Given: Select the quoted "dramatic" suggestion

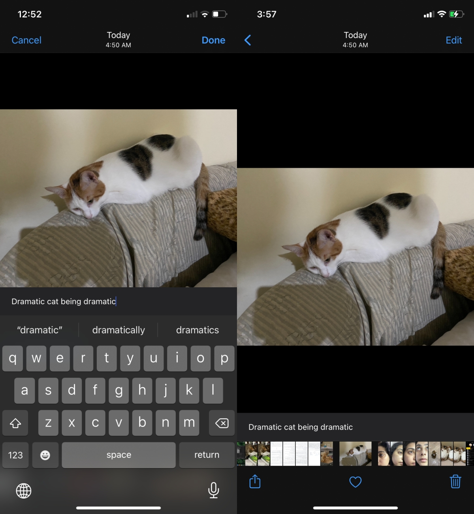Looking at the screenshot, I should click(x=39, y=330).
